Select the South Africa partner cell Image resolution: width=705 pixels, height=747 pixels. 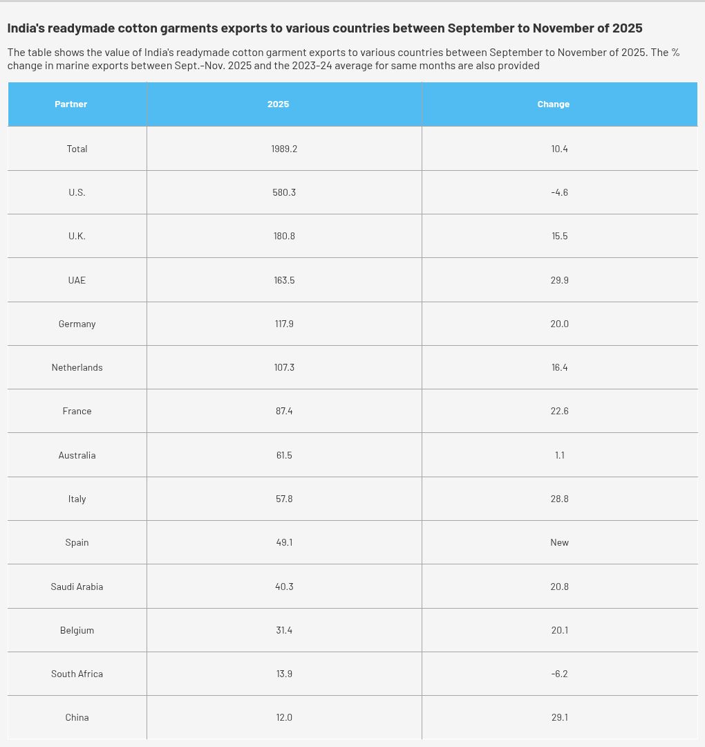77,674
